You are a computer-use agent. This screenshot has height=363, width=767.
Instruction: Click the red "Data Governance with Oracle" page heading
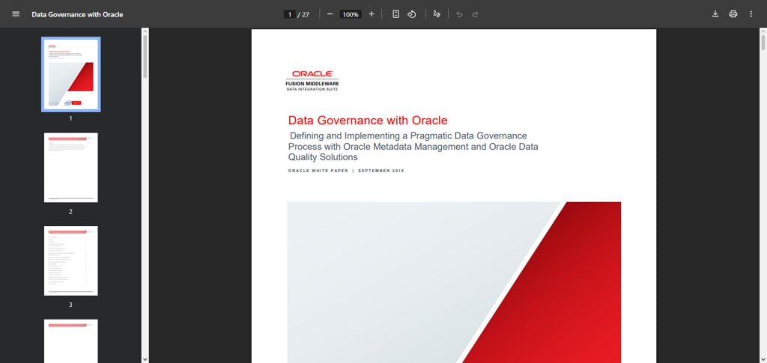tap(368, 121)
